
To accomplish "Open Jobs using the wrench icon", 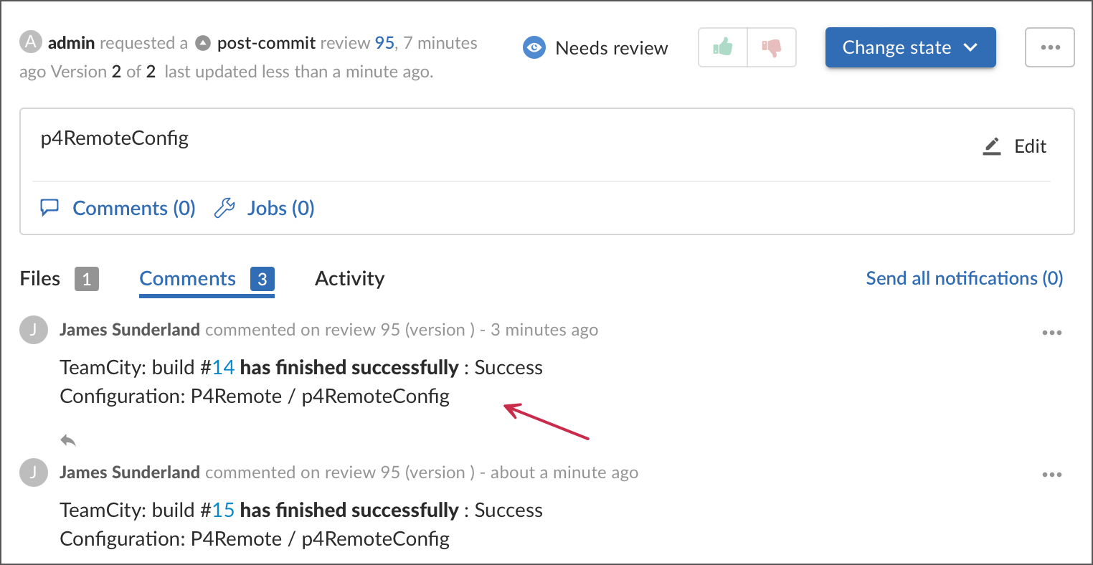I will tap(224, 207).
